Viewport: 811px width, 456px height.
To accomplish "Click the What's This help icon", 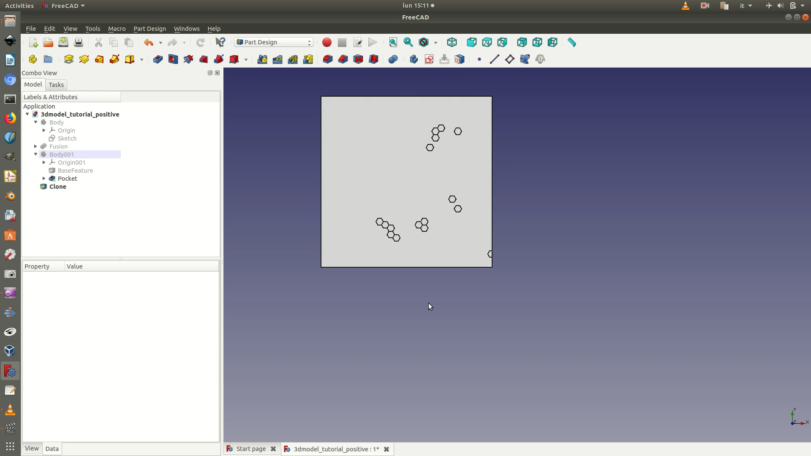I will click(x=220, y=42).
